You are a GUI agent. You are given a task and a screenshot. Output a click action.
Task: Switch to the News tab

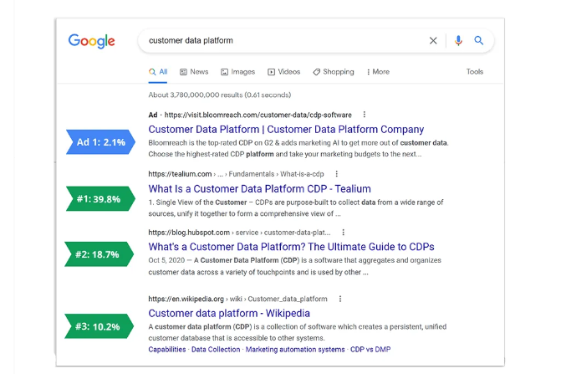[x=194, y=72]
